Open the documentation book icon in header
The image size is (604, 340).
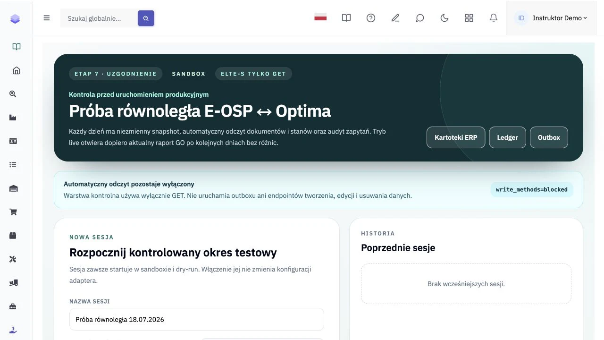[x=346, y=18]
